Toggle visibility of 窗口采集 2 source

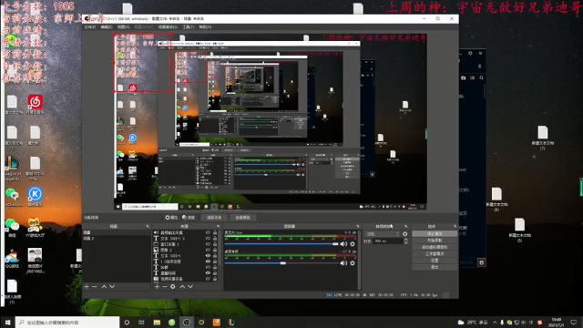coord(208,244)
